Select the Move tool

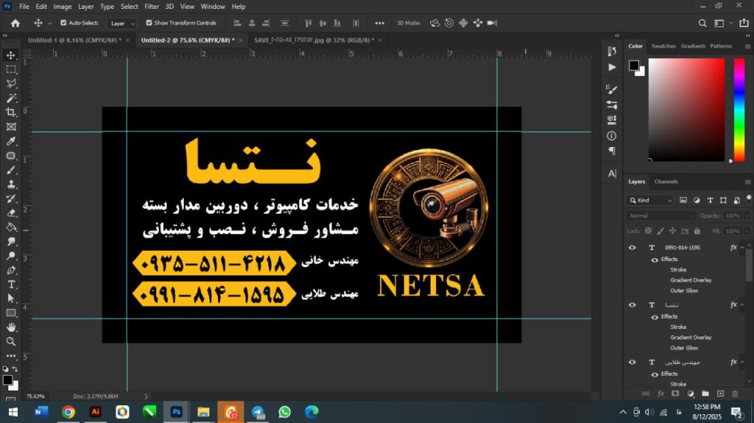[x=10, y=55]
